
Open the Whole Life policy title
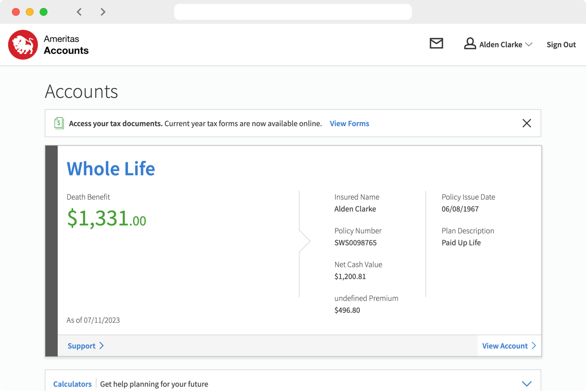(111, 169)
